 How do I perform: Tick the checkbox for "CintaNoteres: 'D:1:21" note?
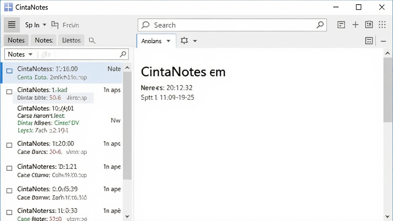(x=9, y=168)
